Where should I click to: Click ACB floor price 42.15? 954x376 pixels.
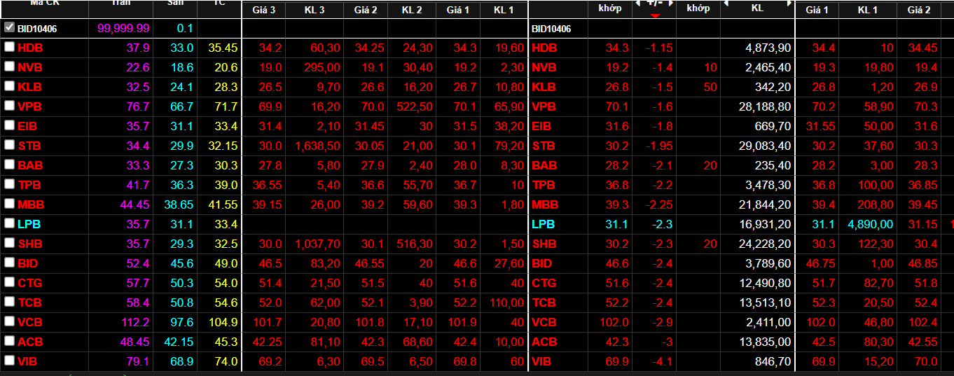(x=179, y=342)
